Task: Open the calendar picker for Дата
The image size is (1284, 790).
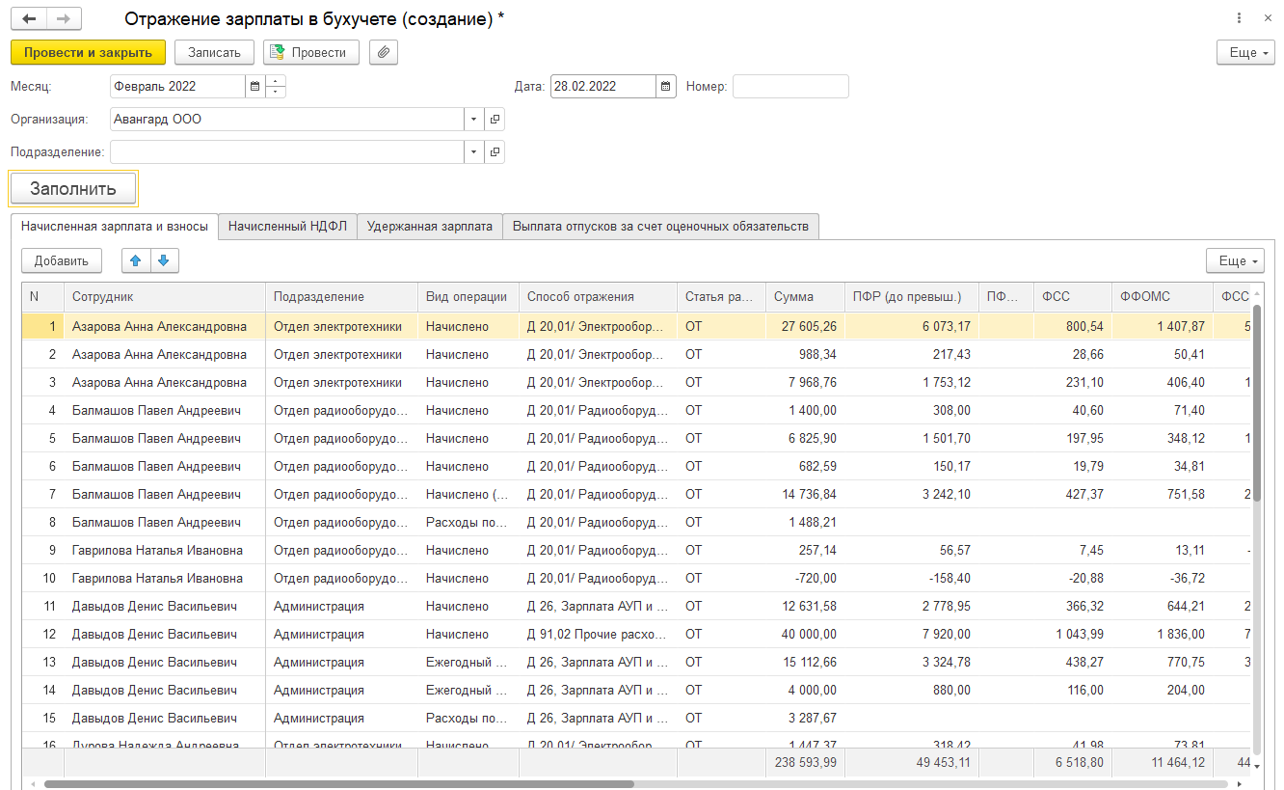Action: 666,87
